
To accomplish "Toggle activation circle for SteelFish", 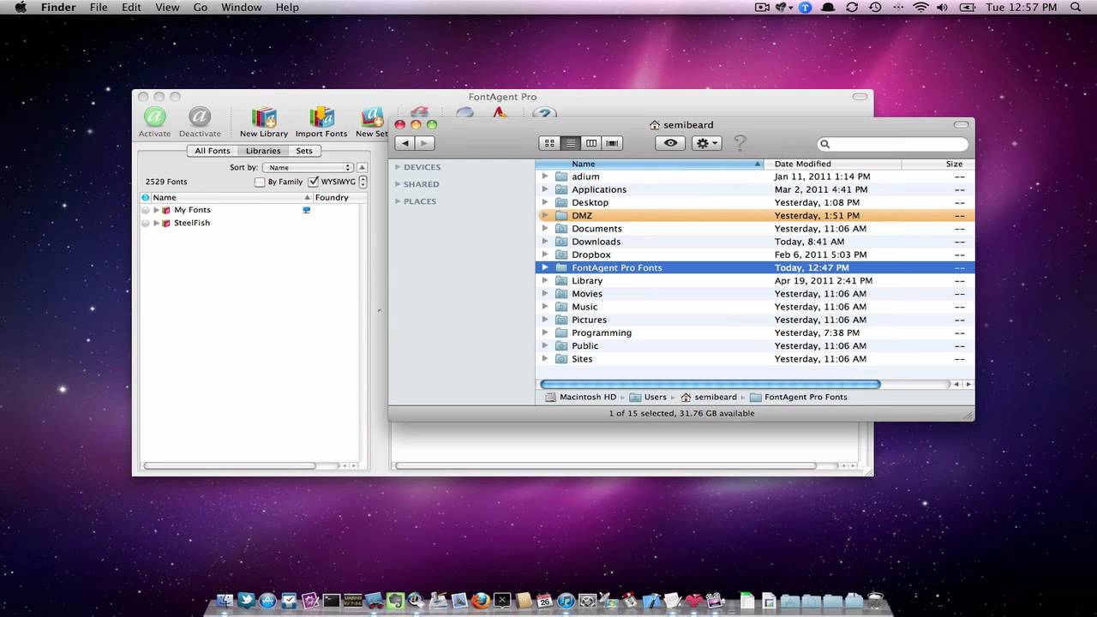I will click(x=145, y=223).
